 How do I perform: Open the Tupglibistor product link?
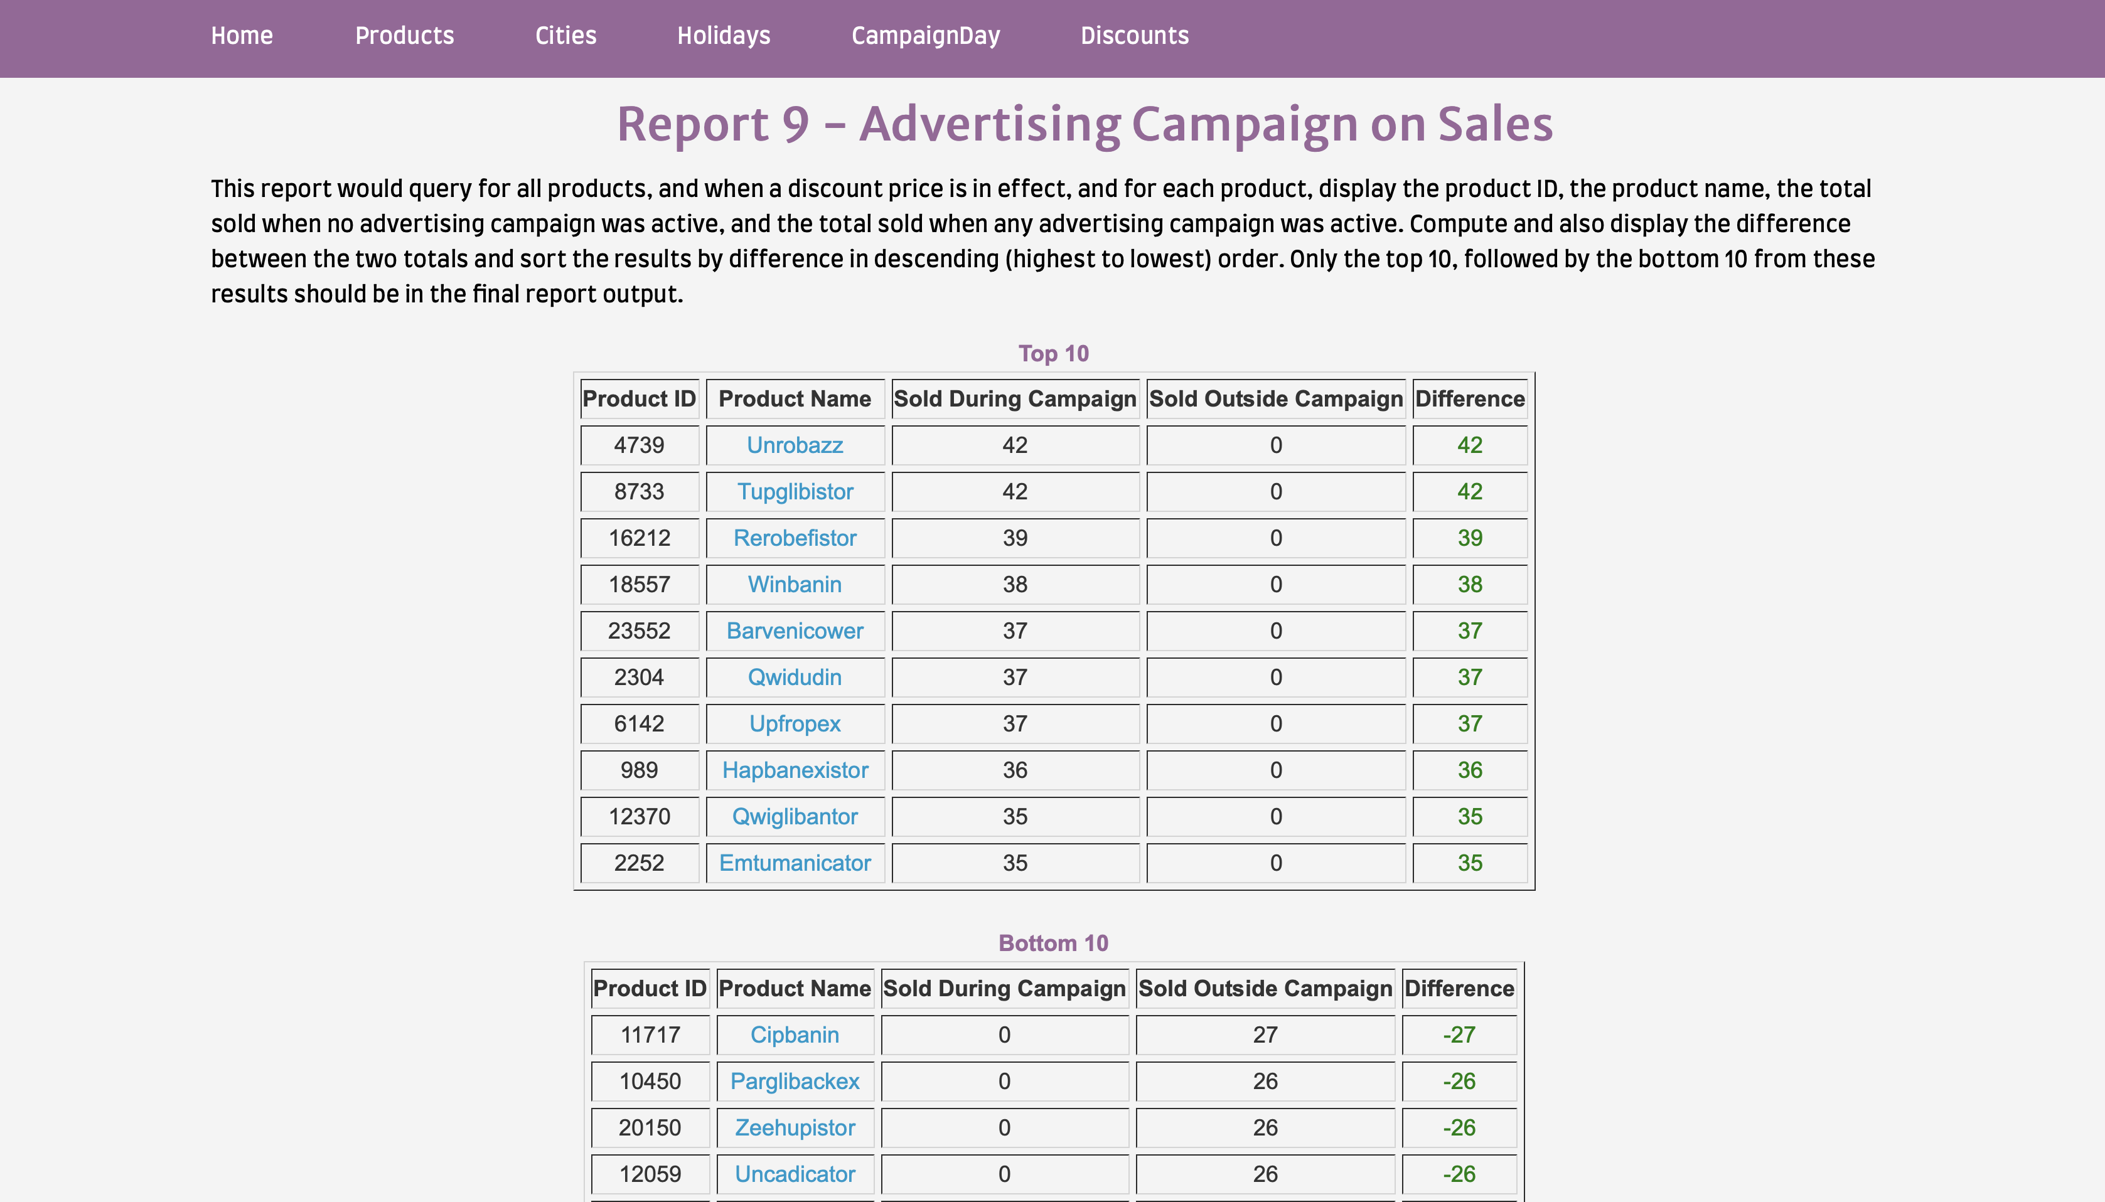tap(795, 491)
